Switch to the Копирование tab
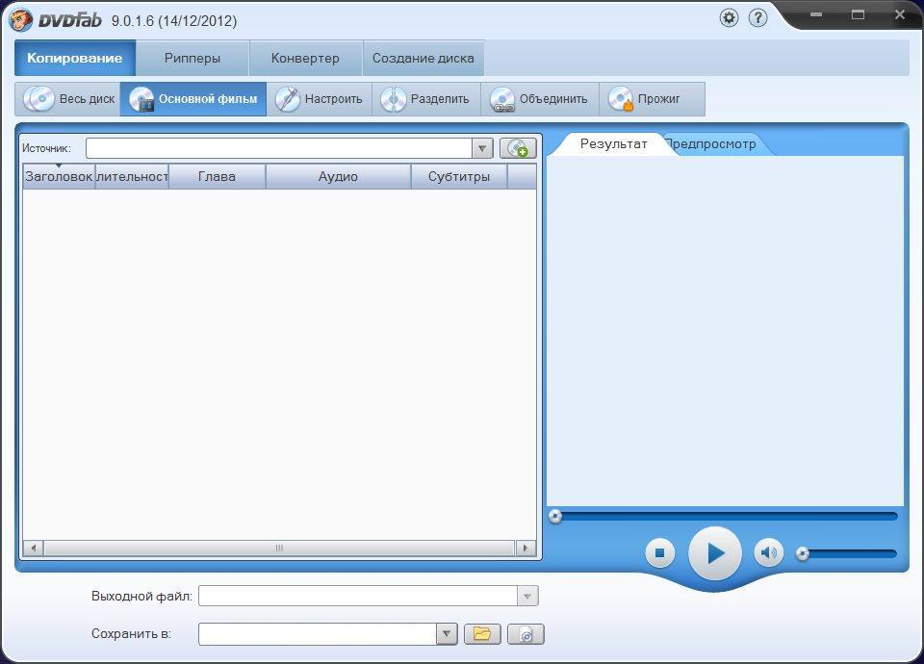The width and height of the screenshot is (924, 664). 75,58
